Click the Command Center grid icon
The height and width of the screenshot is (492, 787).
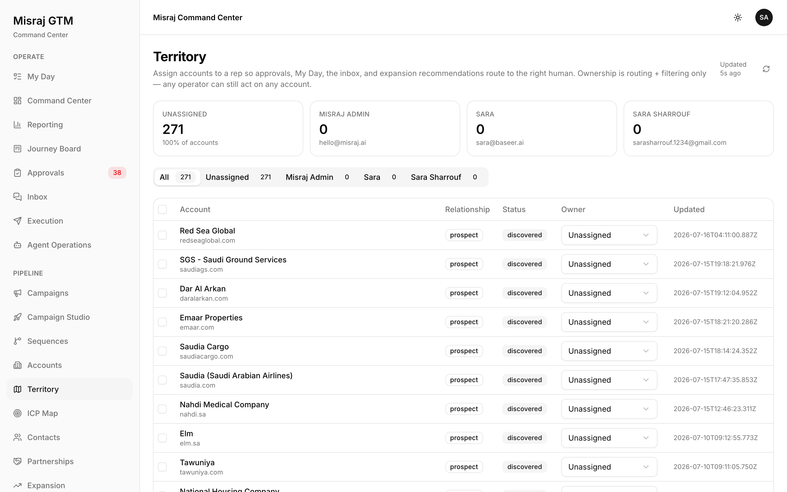click(x=17, y=101)
